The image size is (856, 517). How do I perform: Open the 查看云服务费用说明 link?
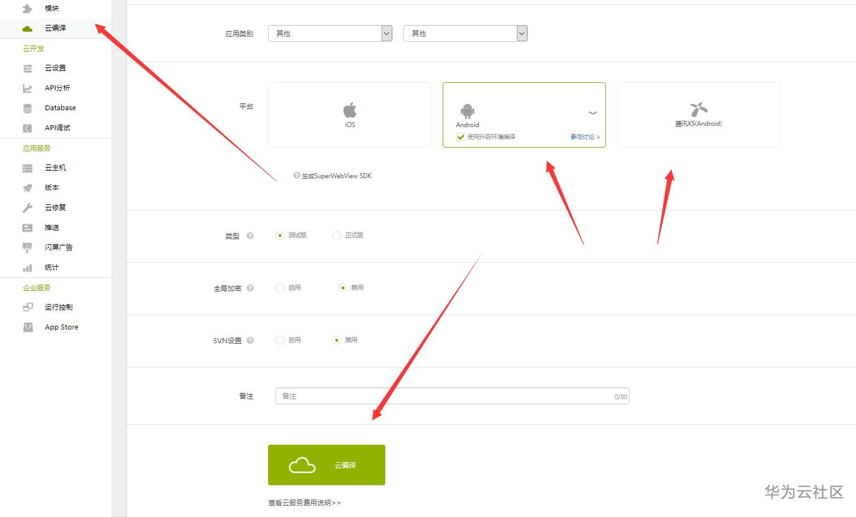[x=305, y=503]
